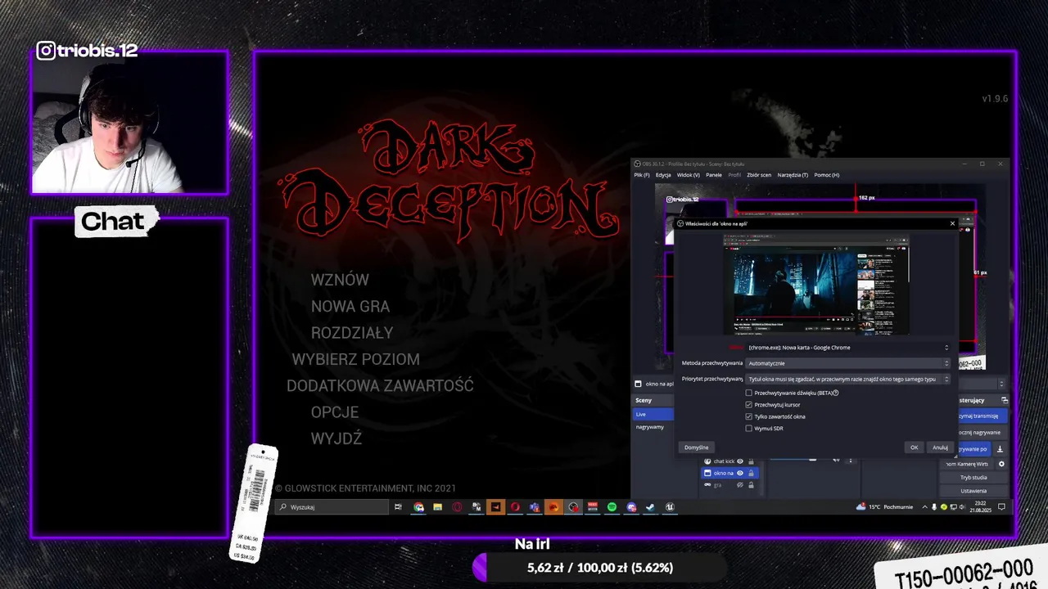Open Chrome from the taskbar
1048x589 pixels.
(x=418, y=507)
